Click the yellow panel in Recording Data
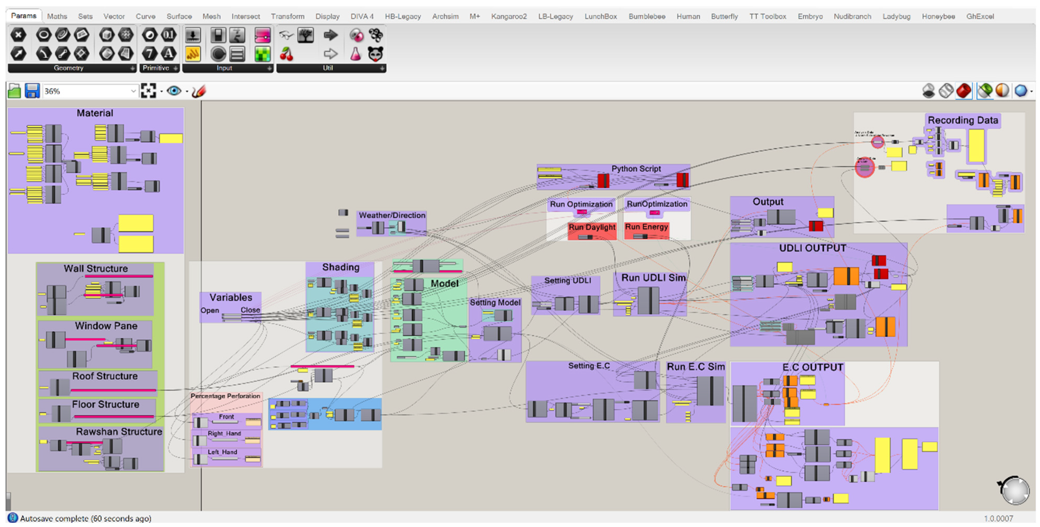The width and height of the screenshot is (1040, 527). coord(976,146)
